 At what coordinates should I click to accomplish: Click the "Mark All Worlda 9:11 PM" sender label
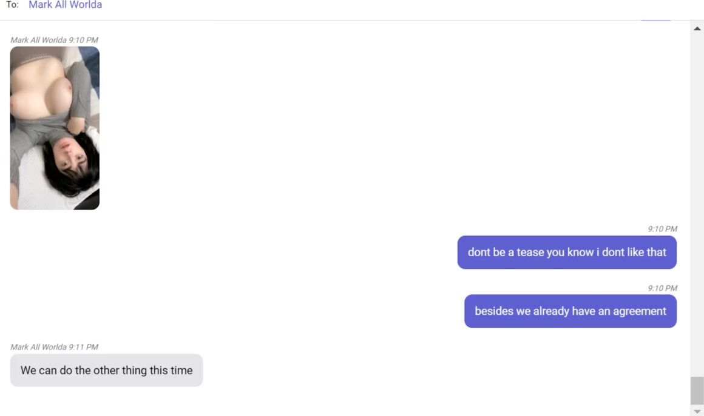[x=54, y=347]
